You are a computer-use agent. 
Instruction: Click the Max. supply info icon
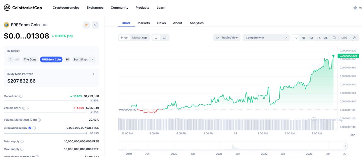tap(22, 149)
